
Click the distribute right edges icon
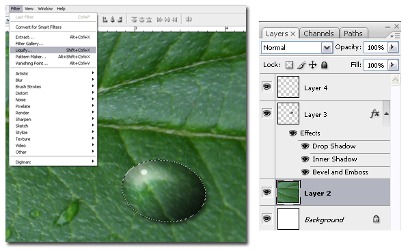pyautogui.click(x=174, y=20)
